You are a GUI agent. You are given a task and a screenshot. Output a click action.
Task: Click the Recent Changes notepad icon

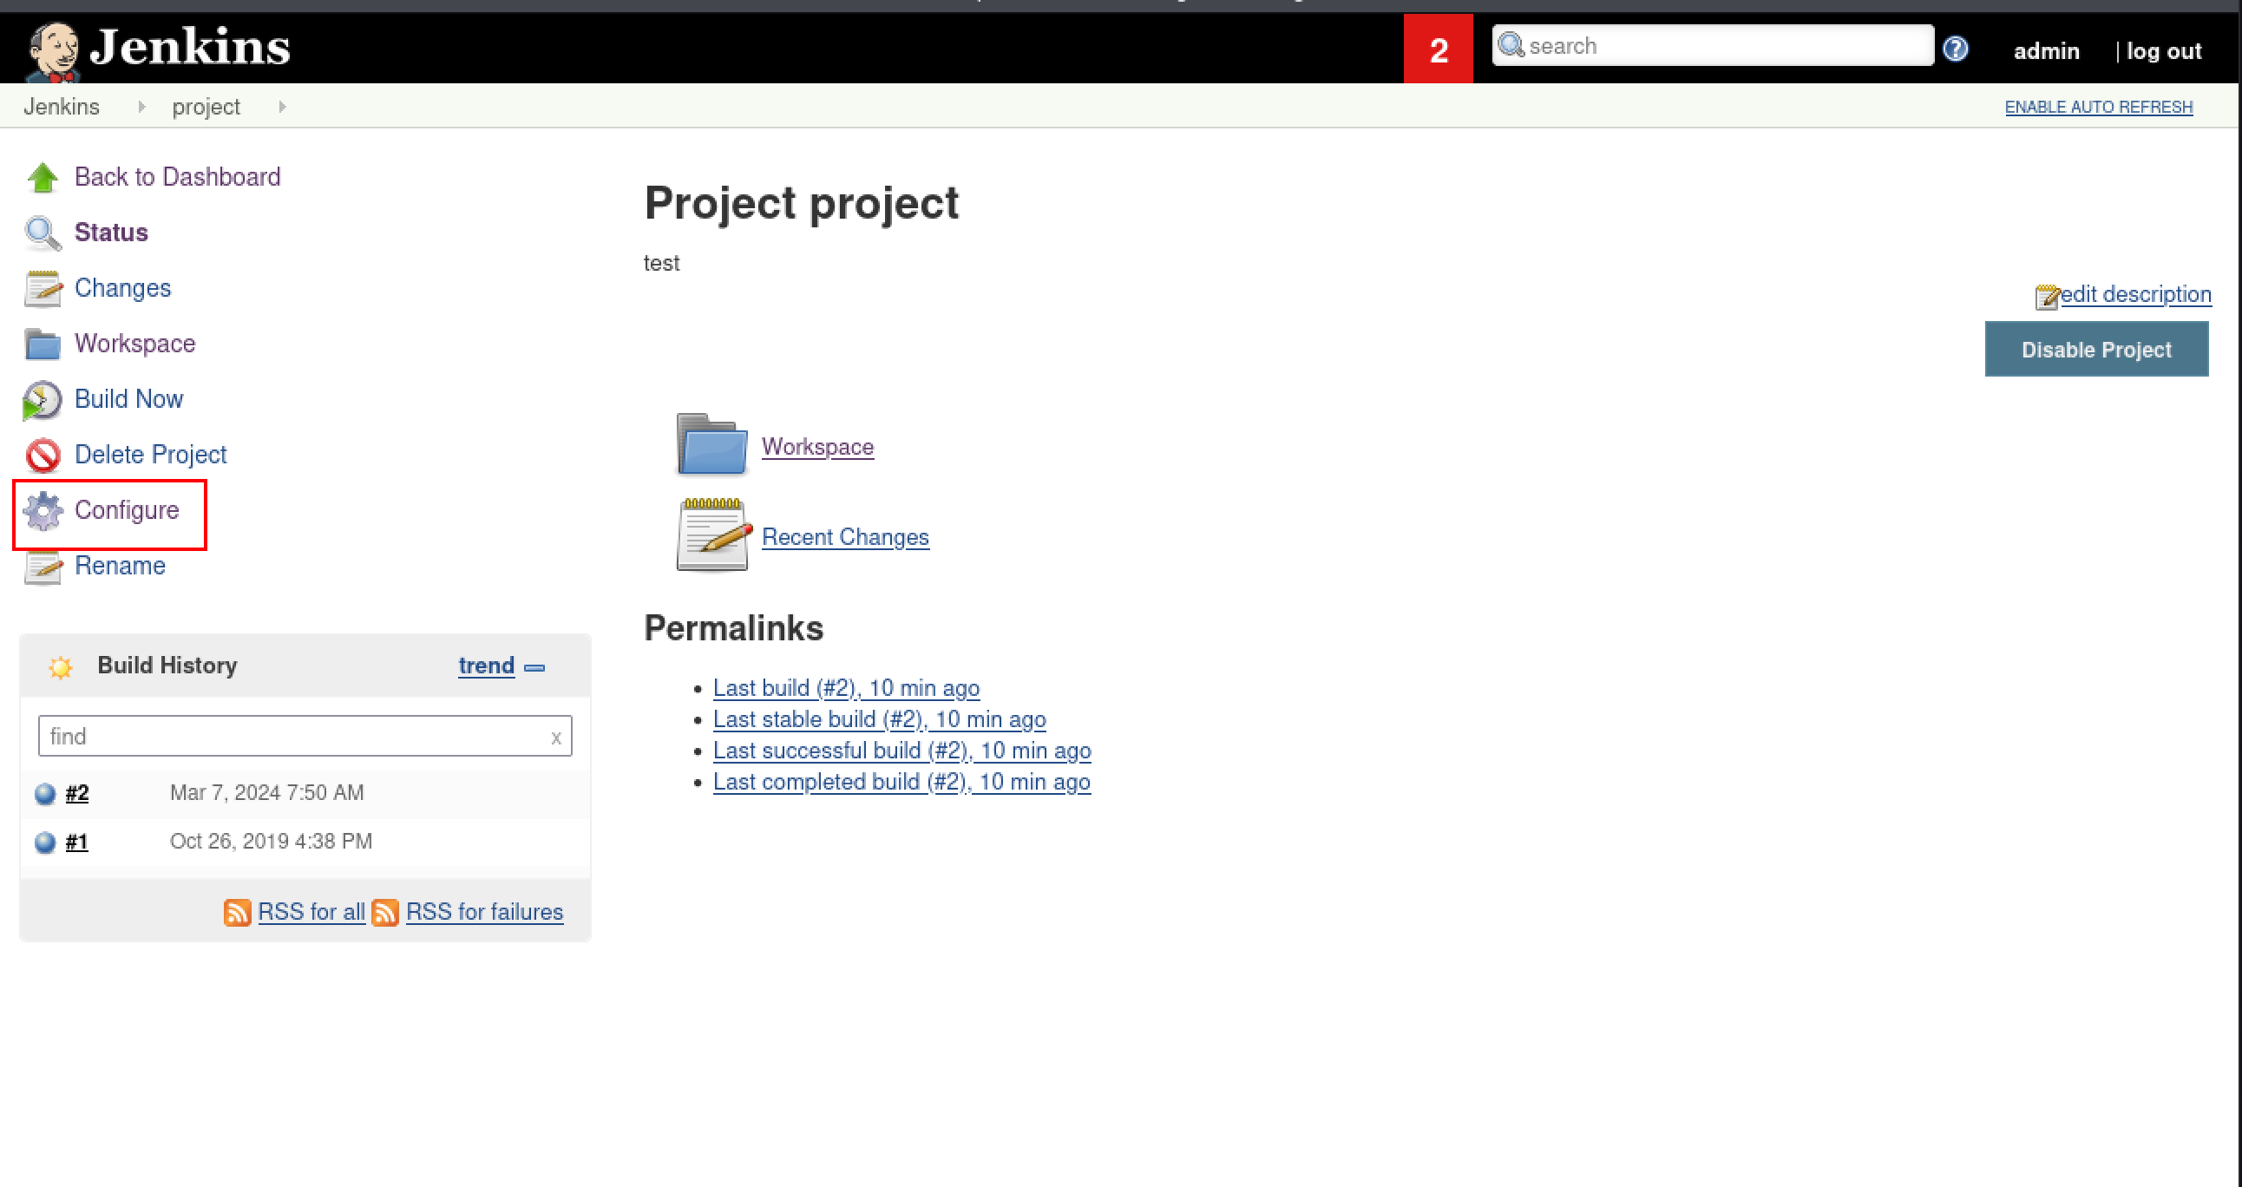(713, 534)
